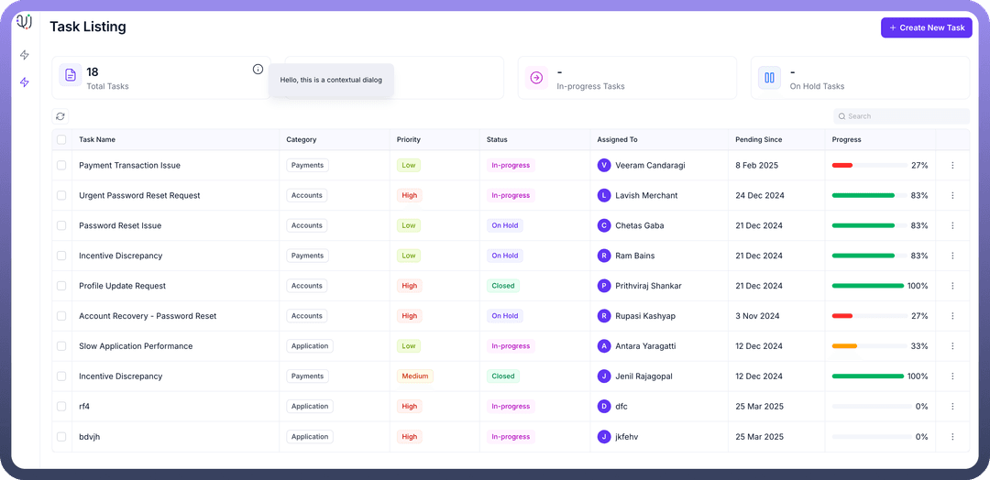This screenshot has width=990, height=480.
Task: Open the three-dot menu for Slow Application Performance
Action: (x=952, y=346)
